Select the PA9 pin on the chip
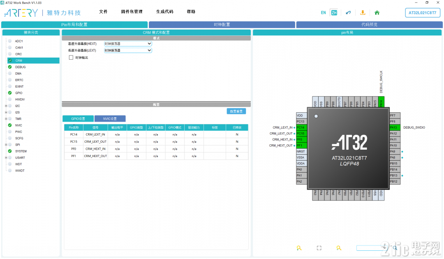 395,151
